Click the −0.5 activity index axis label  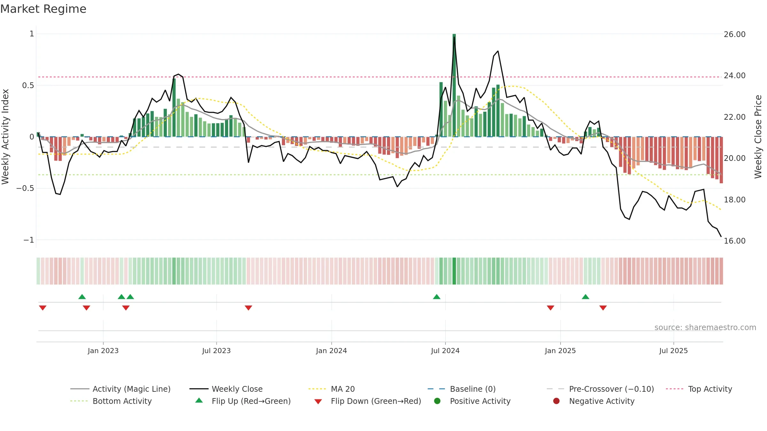[25, 188]
